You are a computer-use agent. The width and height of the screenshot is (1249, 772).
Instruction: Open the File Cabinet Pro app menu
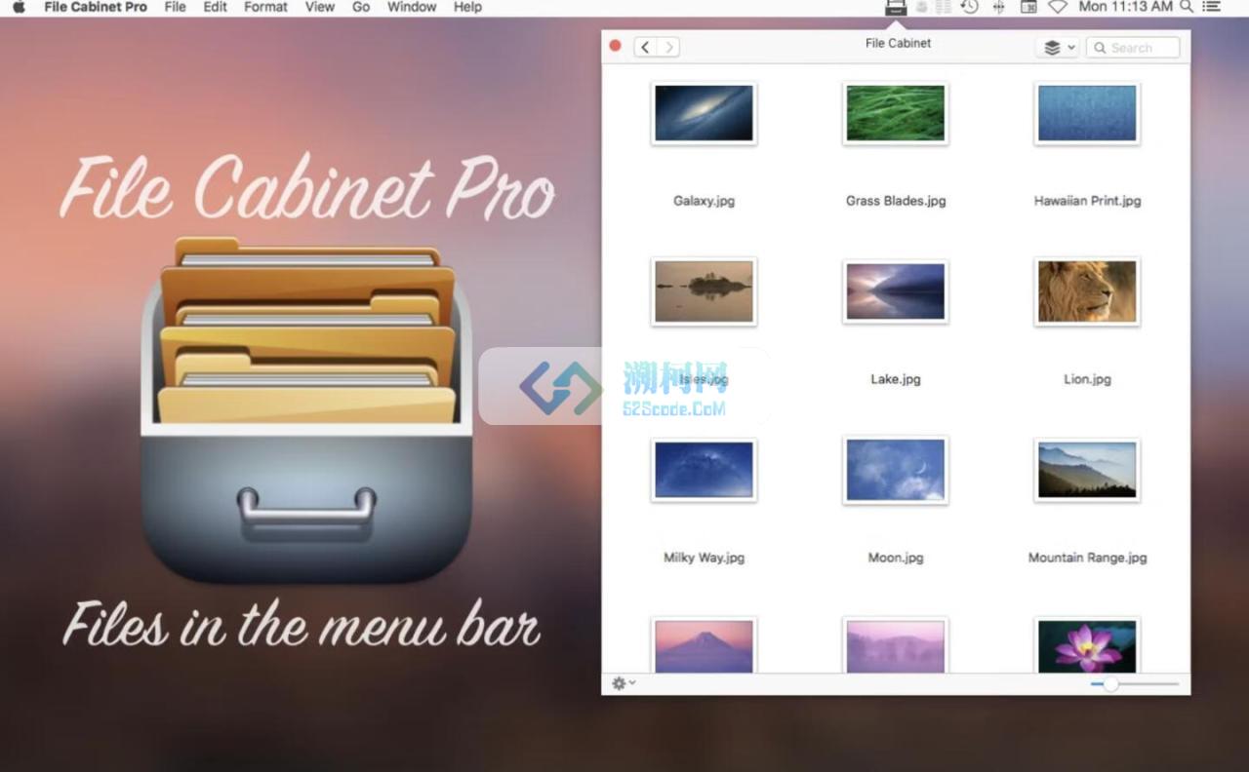[96, 7]
